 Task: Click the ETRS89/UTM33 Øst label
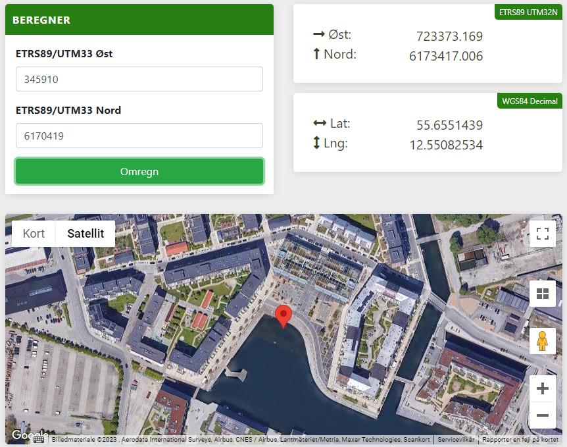64,53
